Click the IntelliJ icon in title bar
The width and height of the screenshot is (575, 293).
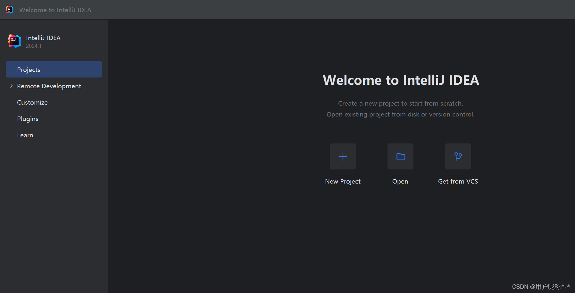click(10, 10)
